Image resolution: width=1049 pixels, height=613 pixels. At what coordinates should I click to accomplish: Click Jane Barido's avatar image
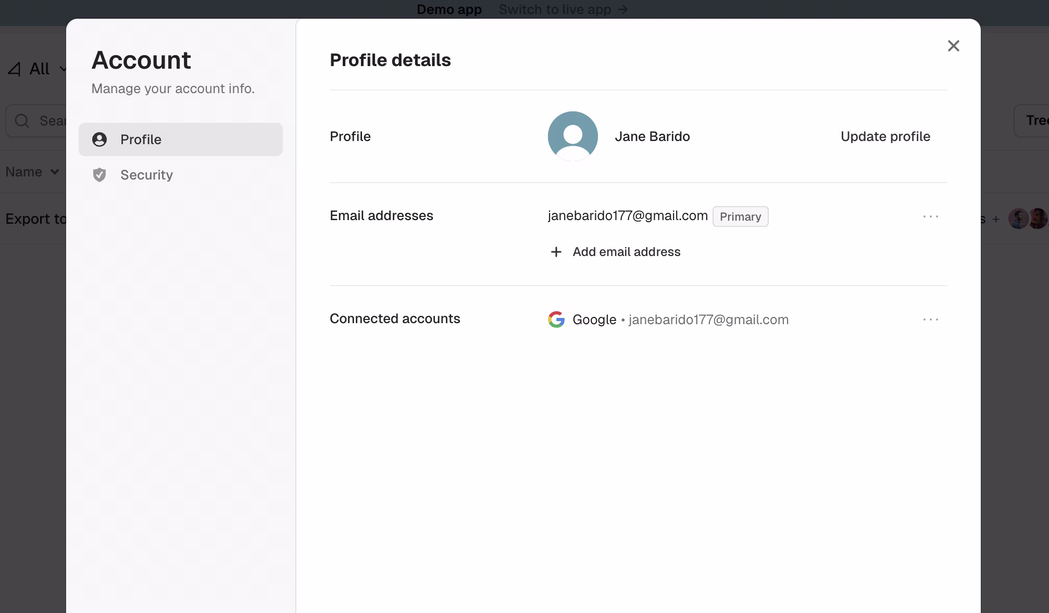[x=572, y=136]
